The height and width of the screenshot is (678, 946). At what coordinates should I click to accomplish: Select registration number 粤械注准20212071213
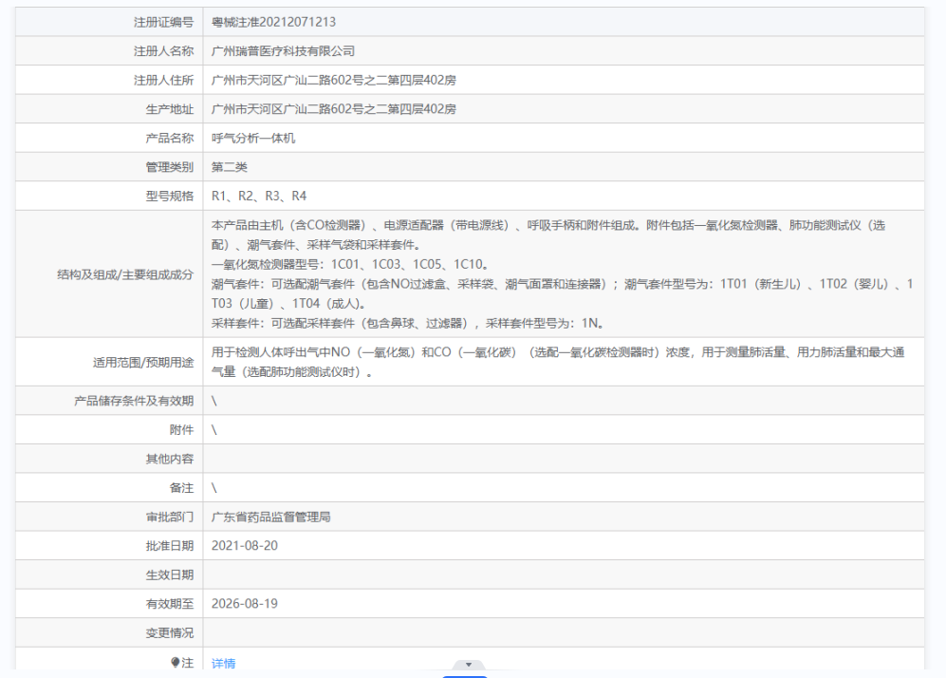[x=273, y=23]
